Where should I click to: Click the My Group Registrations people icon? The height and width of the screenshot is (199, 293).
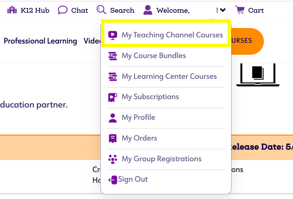click(x=113, y=159)
